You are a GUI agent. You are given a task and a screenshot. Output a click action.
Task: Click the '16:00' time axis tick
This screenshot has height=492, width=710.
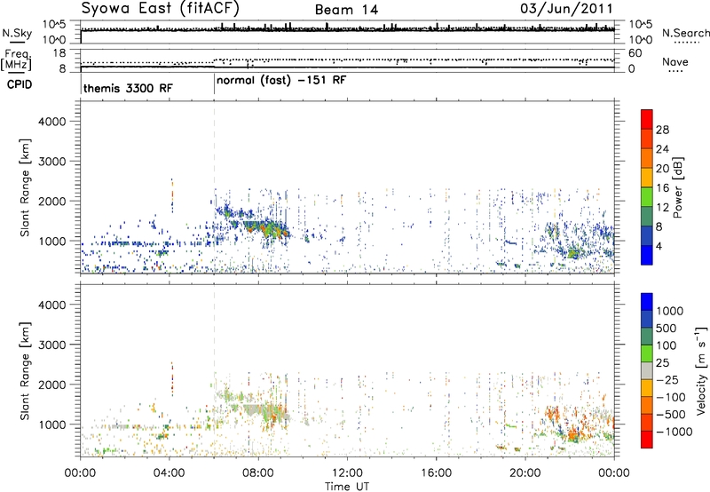point(437,473)
